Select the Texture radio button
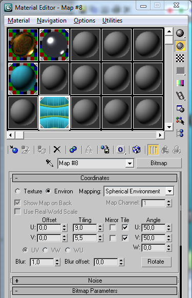Image resolution: width=192 pixels, height=298 pixels. click(17, 191)
